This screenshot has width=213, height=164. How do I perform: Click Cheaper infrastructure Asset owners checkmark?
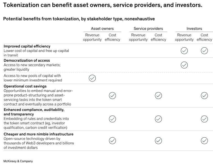click(x=112, y=141)
